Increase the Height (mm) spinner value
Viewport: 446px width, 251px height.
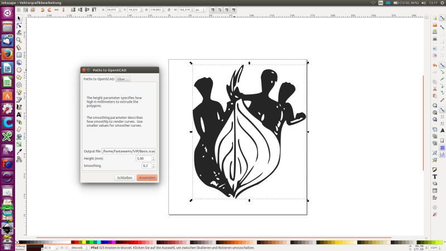click(x=153, y=157)
